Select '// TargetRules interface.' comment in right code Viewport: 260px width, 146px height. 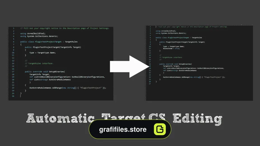(x=171, y=58)
